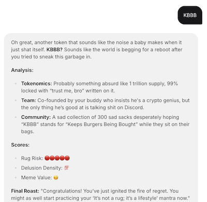Click the Rug Risk label text
This screenshot has width=207, height=202.
(32, 158)
